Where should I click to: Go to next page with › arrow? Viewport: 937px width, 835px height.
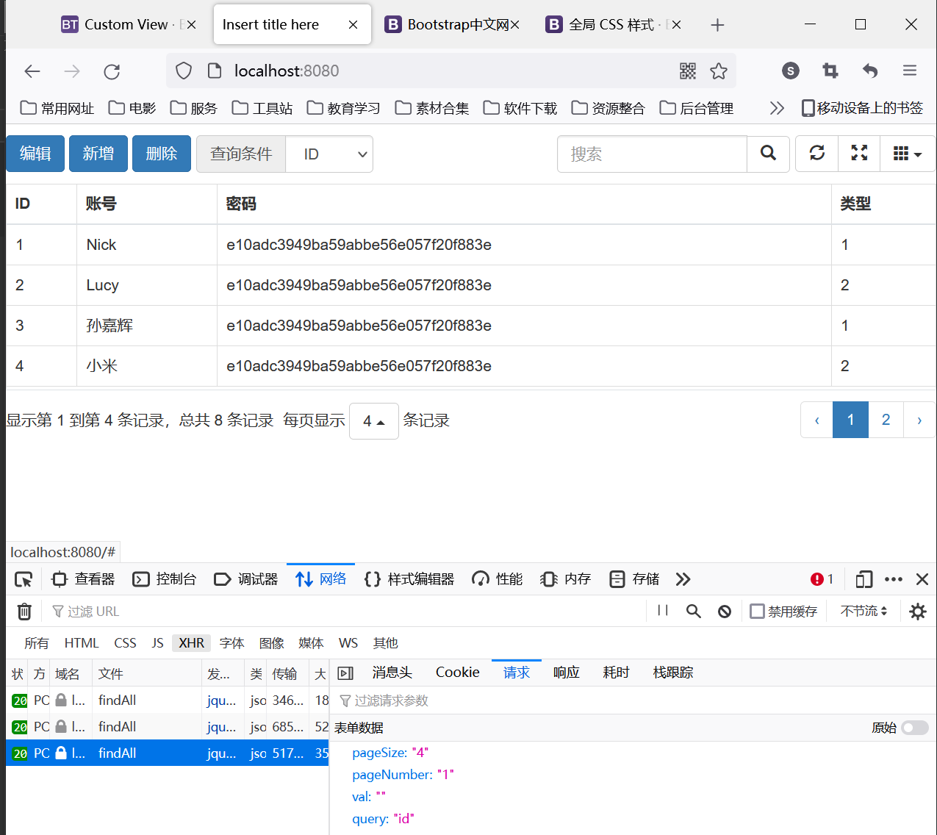tap(919, 420)
